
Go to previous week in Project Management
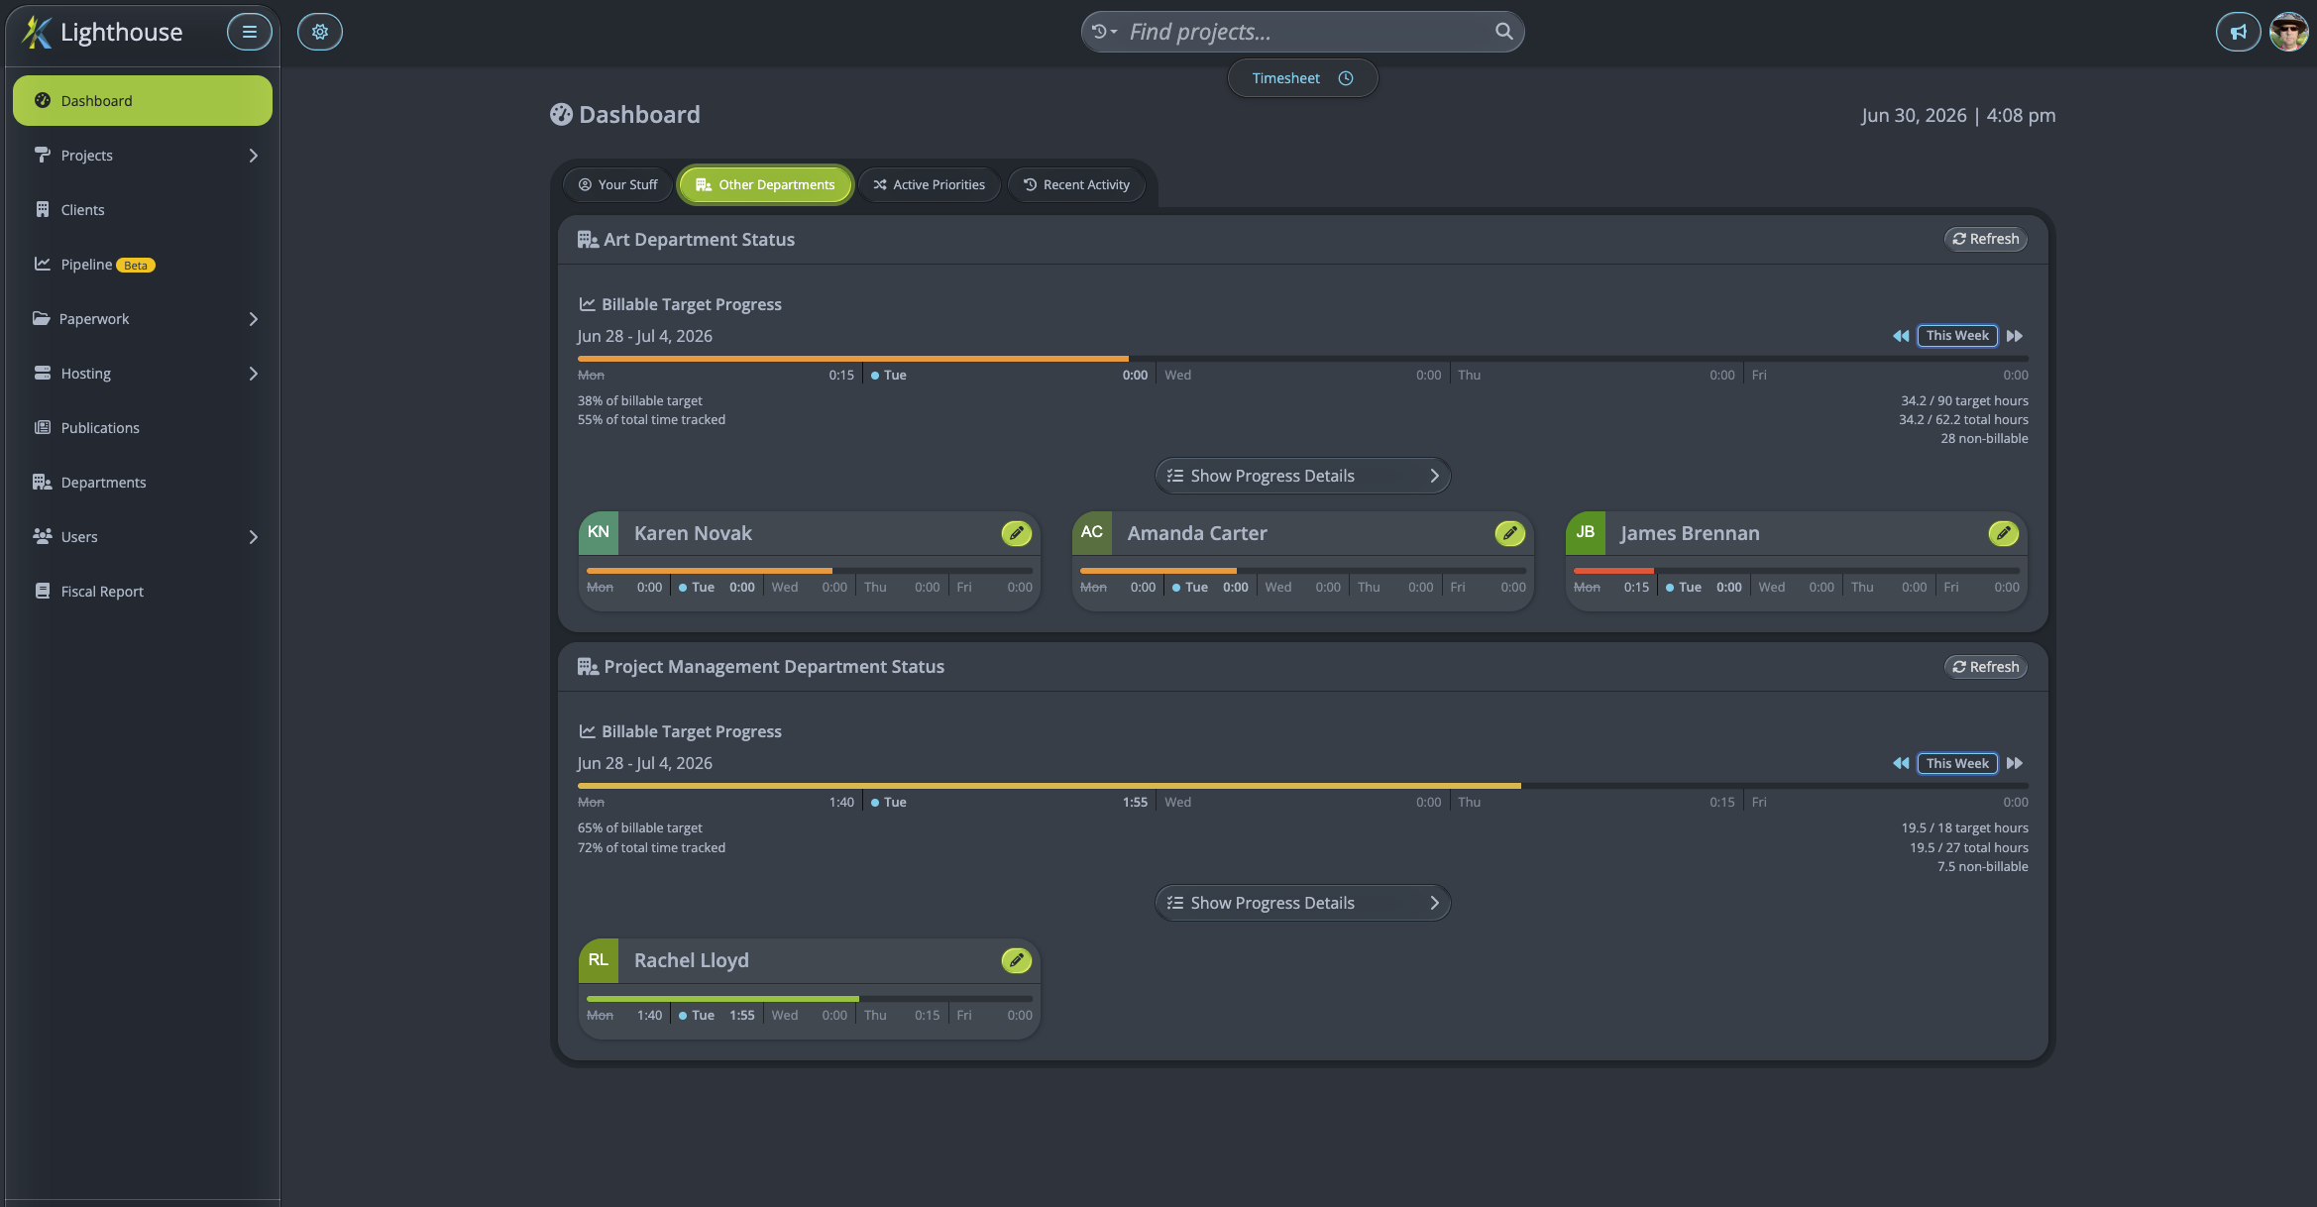[x=1901, y=763]
